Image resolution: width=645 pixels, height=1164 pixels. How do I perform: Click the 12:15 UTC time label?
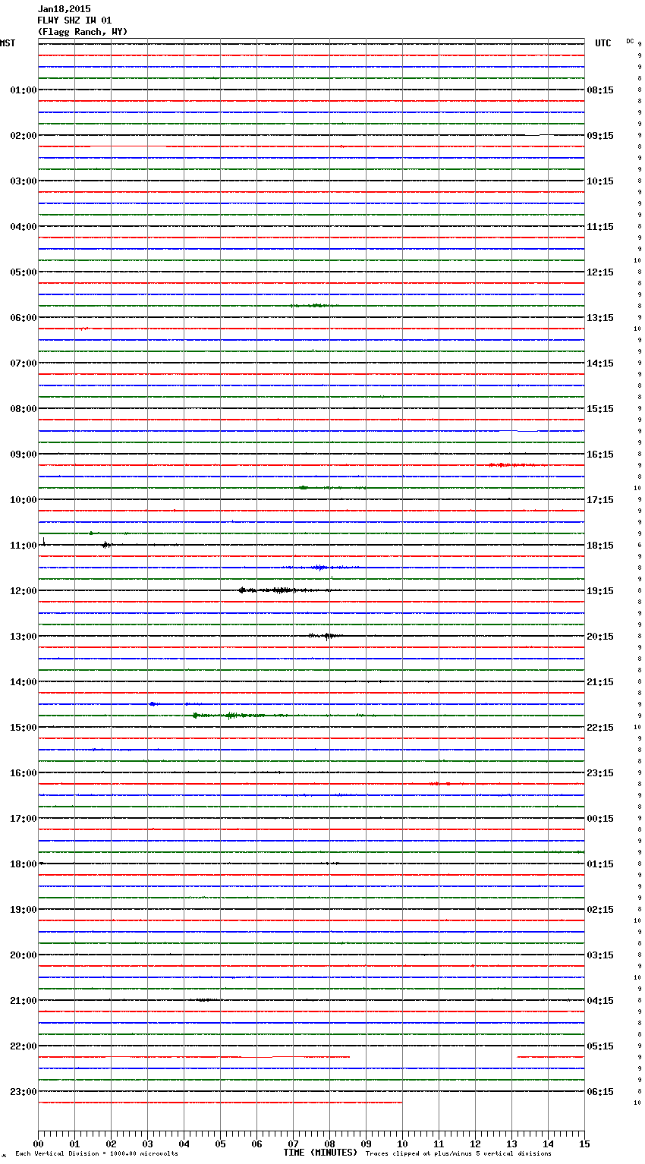[600, 272]
